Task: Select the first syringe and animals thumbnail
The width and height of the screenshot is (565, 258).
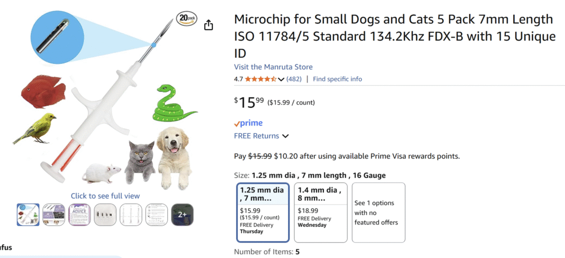Action: (x=27, y=214)
